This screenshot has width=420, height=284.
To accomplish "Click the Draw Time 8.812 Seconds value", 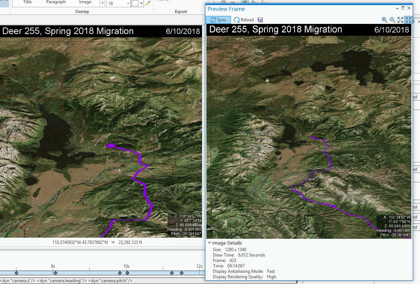I will (x=252, y=255).
